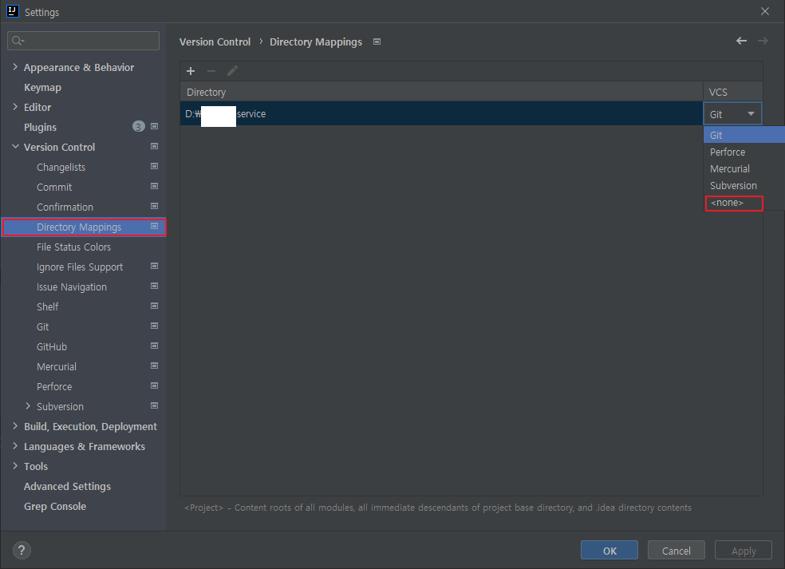Viewport: 785px width, 569px height.
Task: Select <none> from the VCS dropdown list
Action: 732,203
